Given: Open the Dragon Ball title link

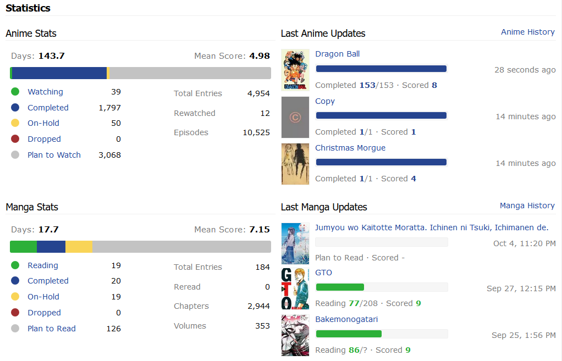Looking at the screenshot, I should (337, 54).
